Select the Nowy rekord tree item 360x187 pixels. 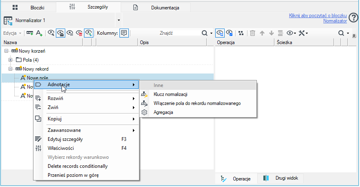point(35,69)
